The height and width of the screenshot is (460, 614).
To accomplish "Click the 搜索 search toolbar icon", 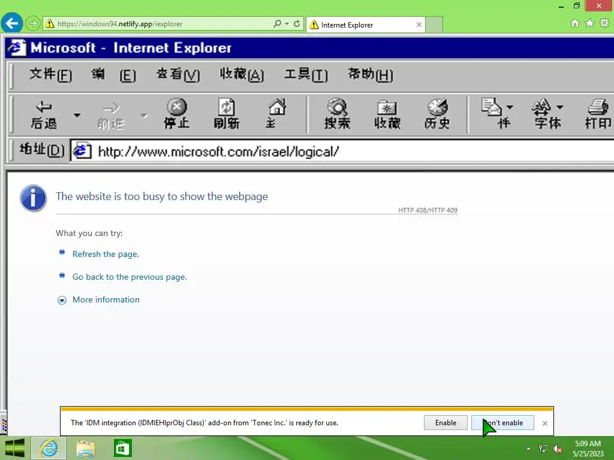I will [337, 114].
